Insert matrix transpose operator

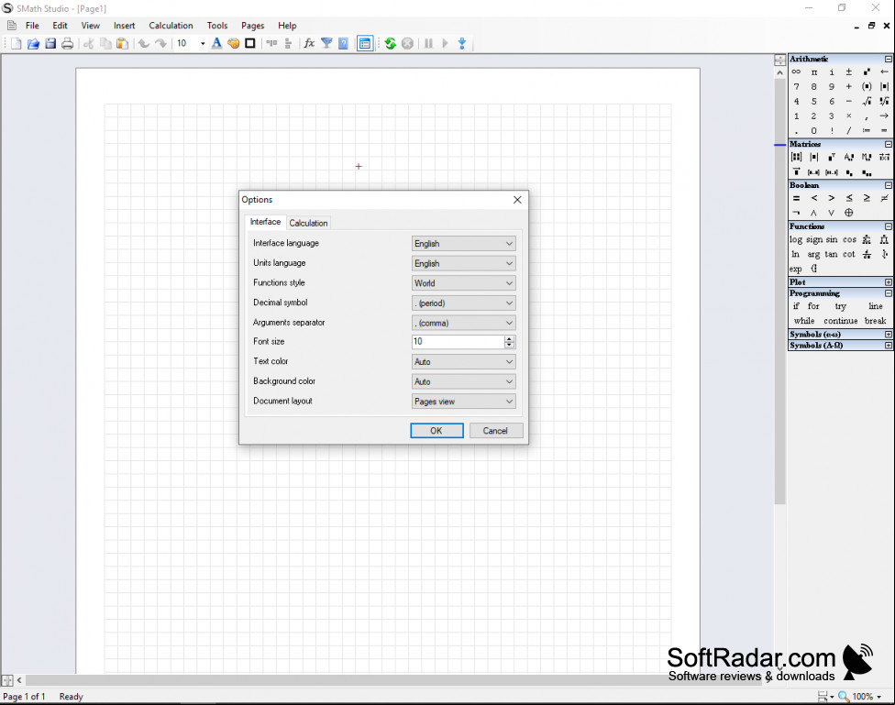pos(832,157)
